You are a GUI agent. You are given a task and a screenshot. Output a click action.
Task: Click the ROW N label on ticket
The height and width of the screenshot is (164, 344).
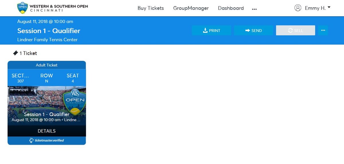[x=46, y=78]
